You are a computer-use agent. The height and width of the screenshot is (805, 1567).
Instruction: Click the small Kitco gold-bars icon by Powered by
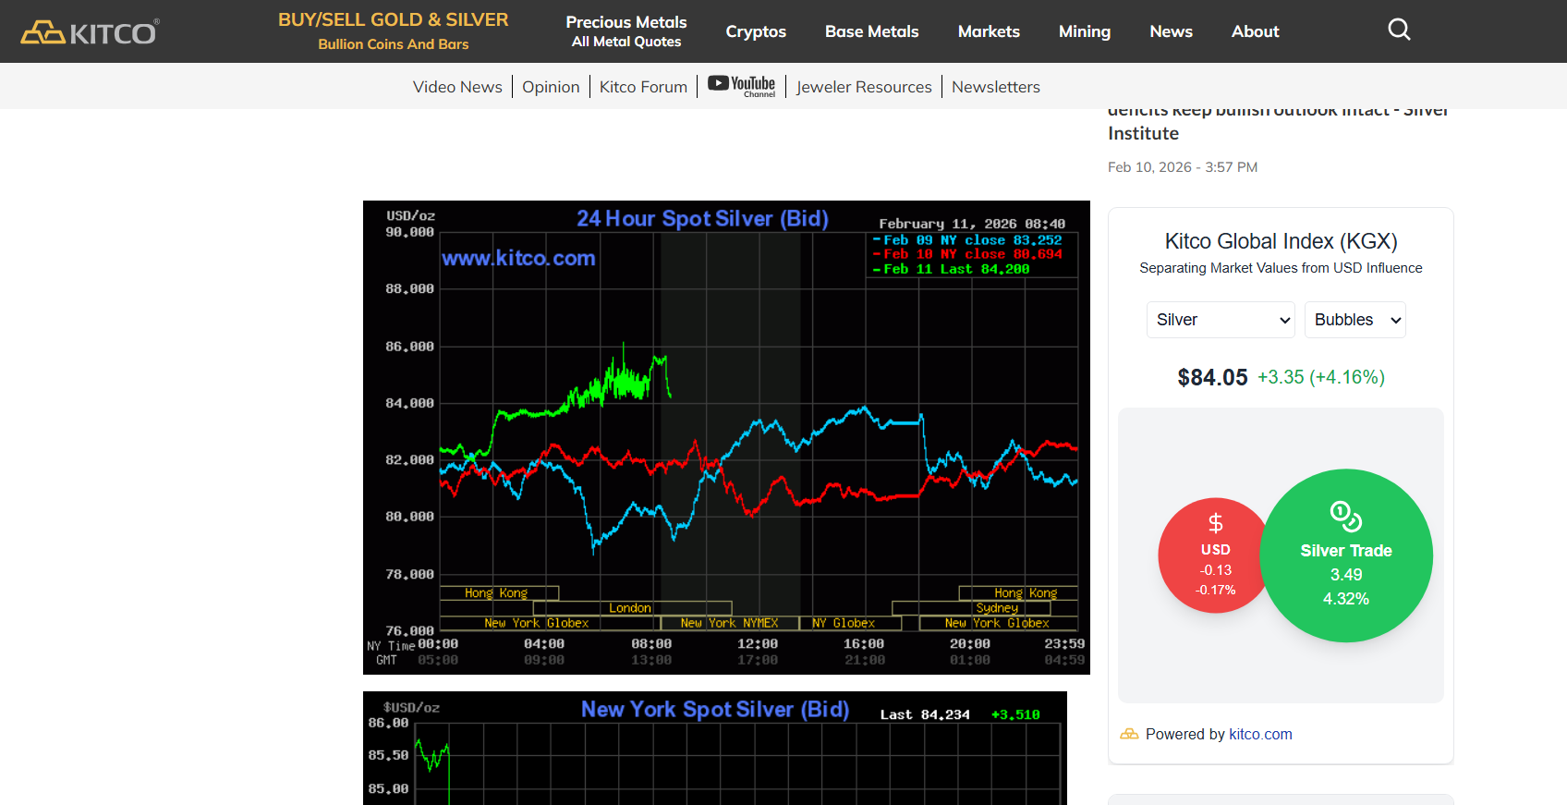1129,734
